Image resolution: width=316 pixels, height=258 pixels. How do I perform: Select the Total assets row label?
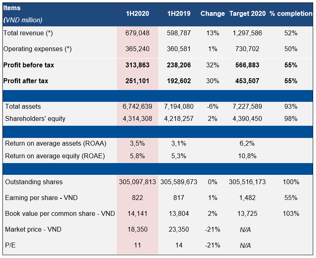coord(23,106)
